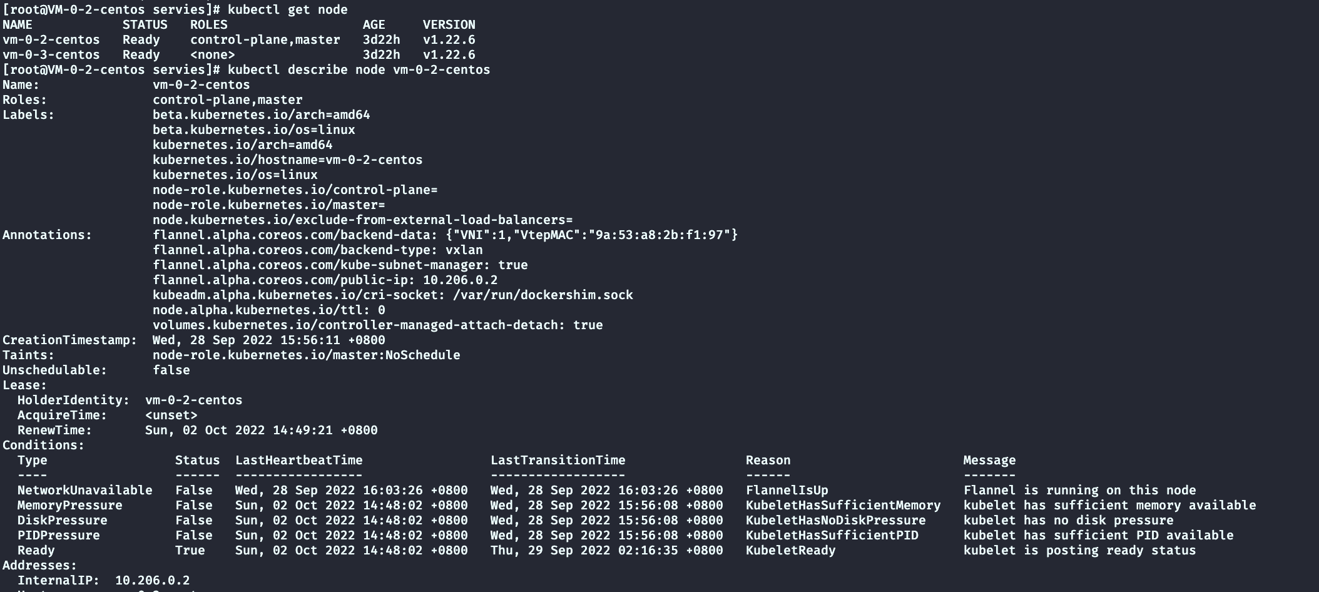Click the InternalIP address 10.206.0.2
The height and width of the screenshot is (592, 1319).
point(152,580)
